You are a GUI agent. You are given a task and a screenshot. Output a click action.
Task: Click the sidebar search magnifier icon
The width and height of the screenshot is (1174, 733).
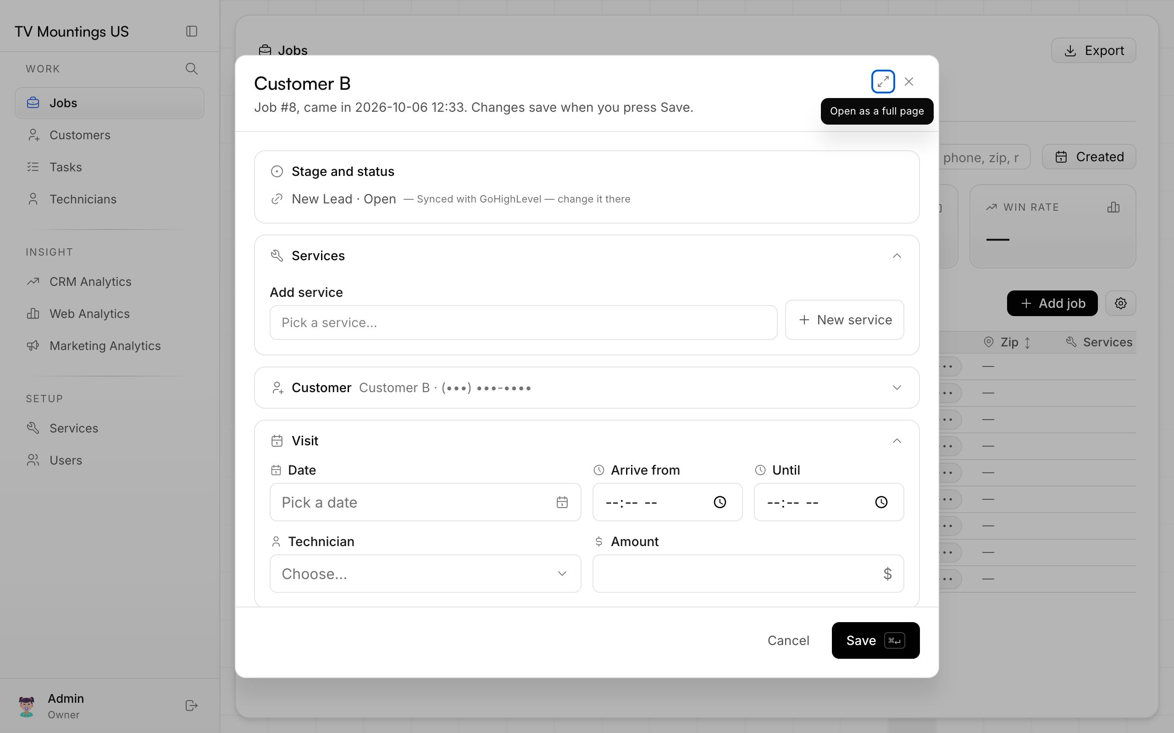(192, 69)
